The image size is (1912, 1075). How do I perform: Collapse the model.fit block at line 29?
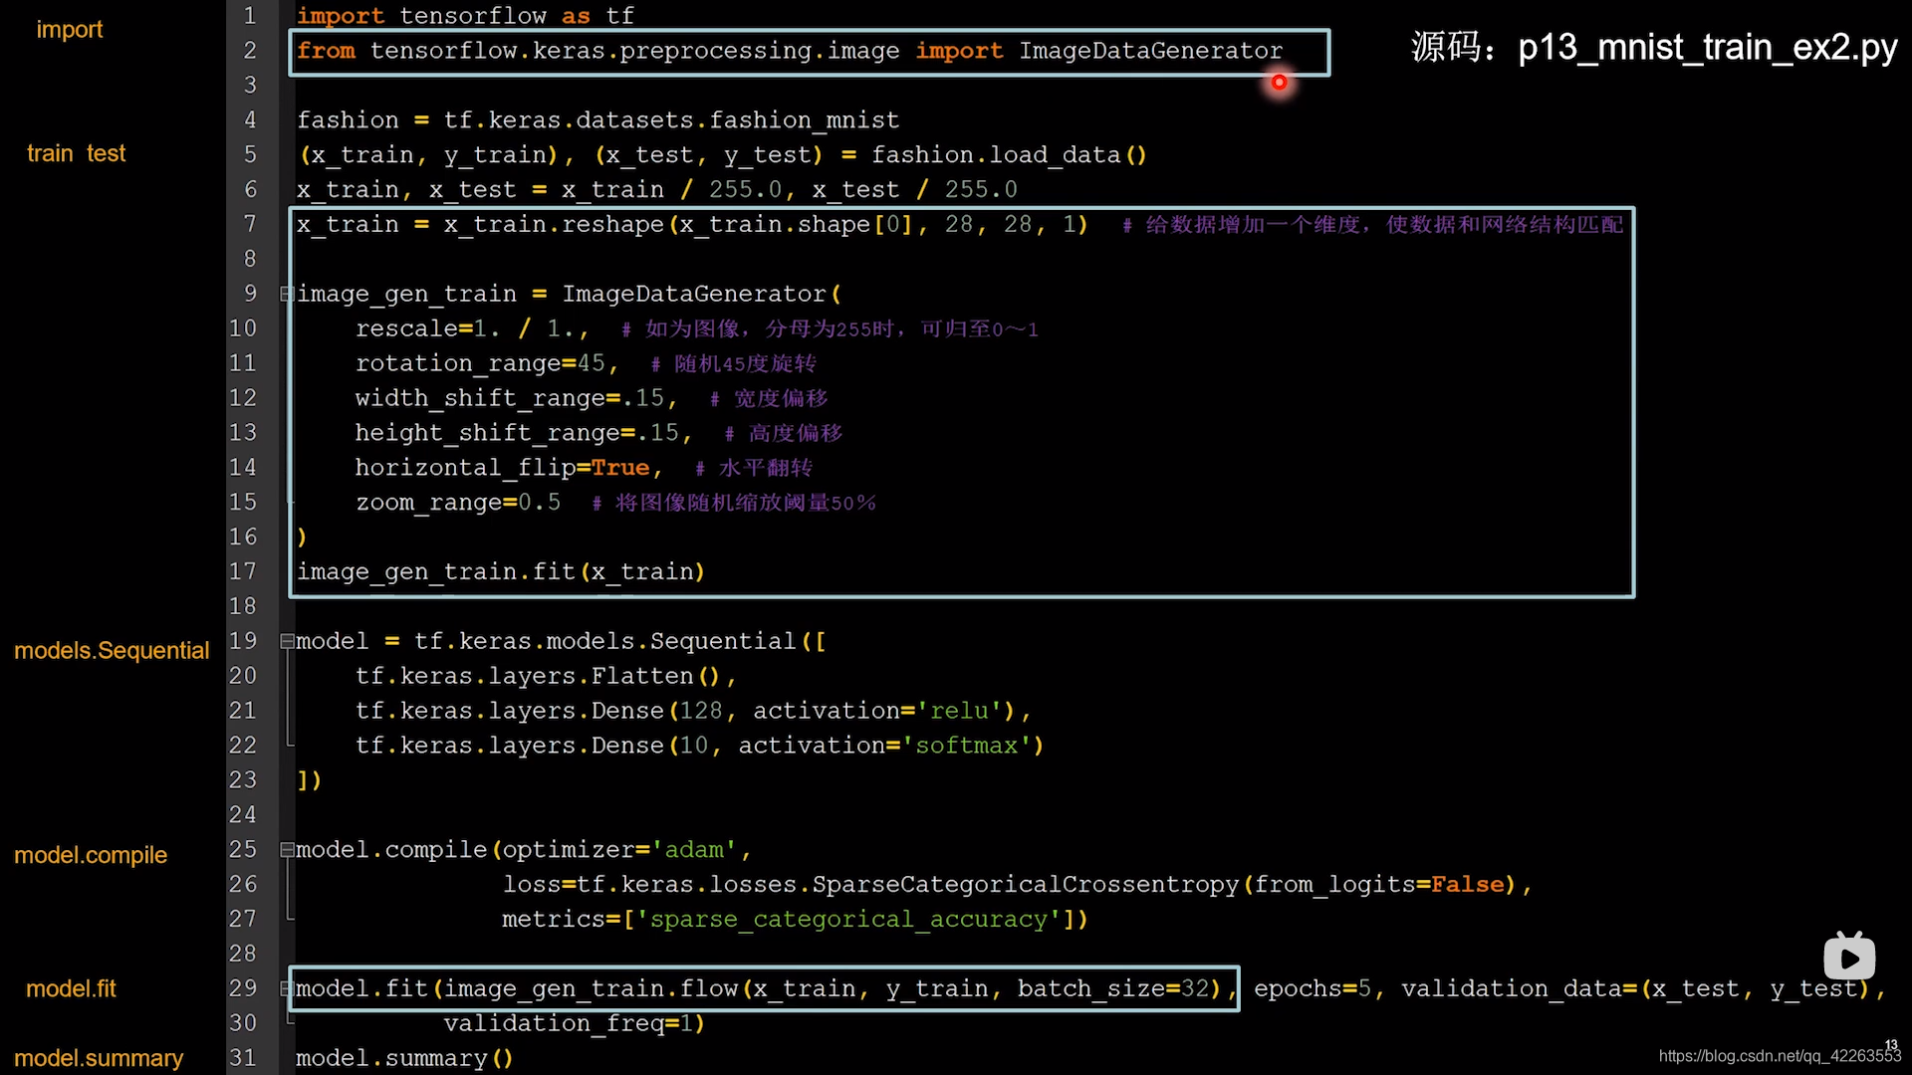coord(287,988)
